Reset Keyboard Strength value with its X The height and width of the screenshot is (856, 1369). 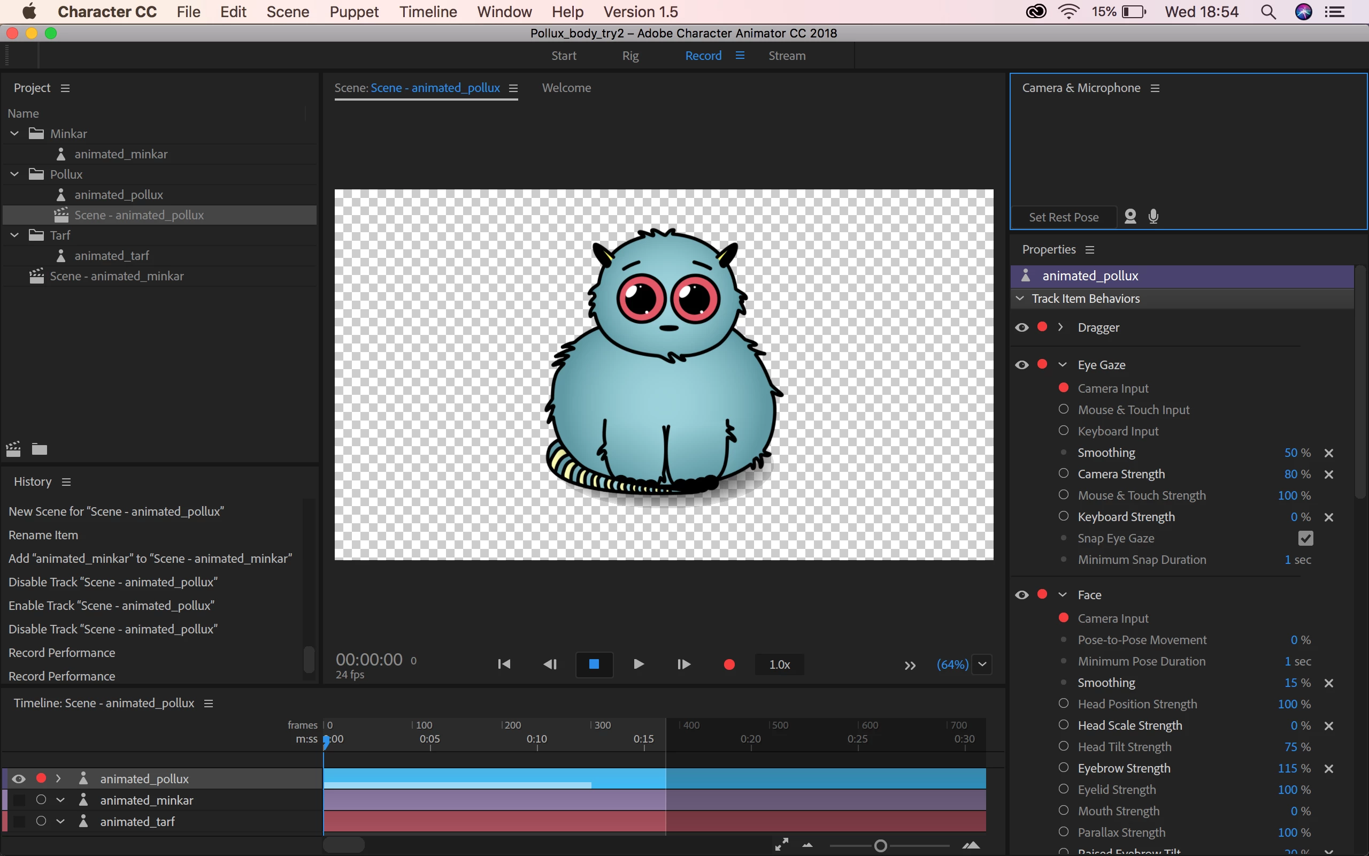click(1329, 517)
